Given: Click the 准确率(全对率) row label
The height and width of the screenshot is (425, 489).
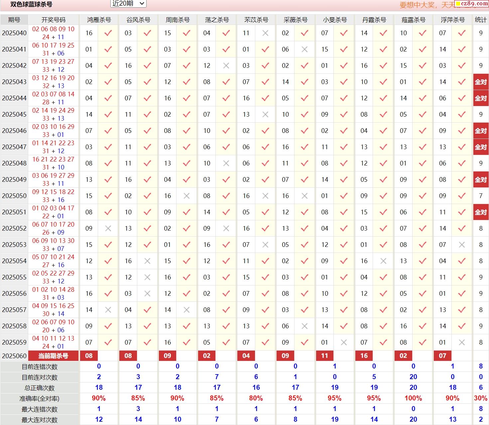Looking at the screenshot, I should point(40,399).
